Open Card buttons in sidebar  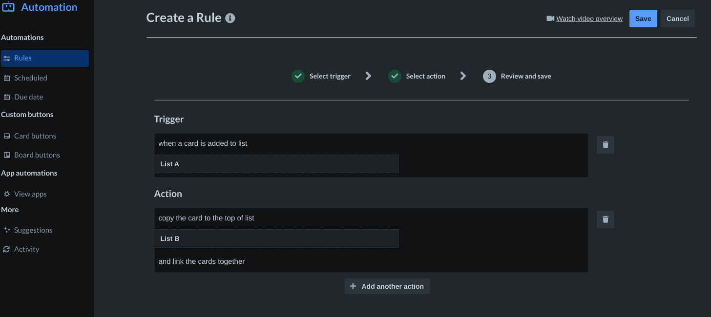[x=35, y=136]
